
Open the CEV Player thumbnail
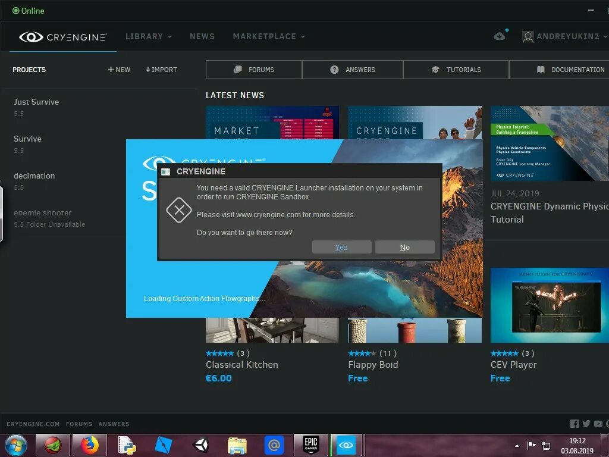(550, 305)
